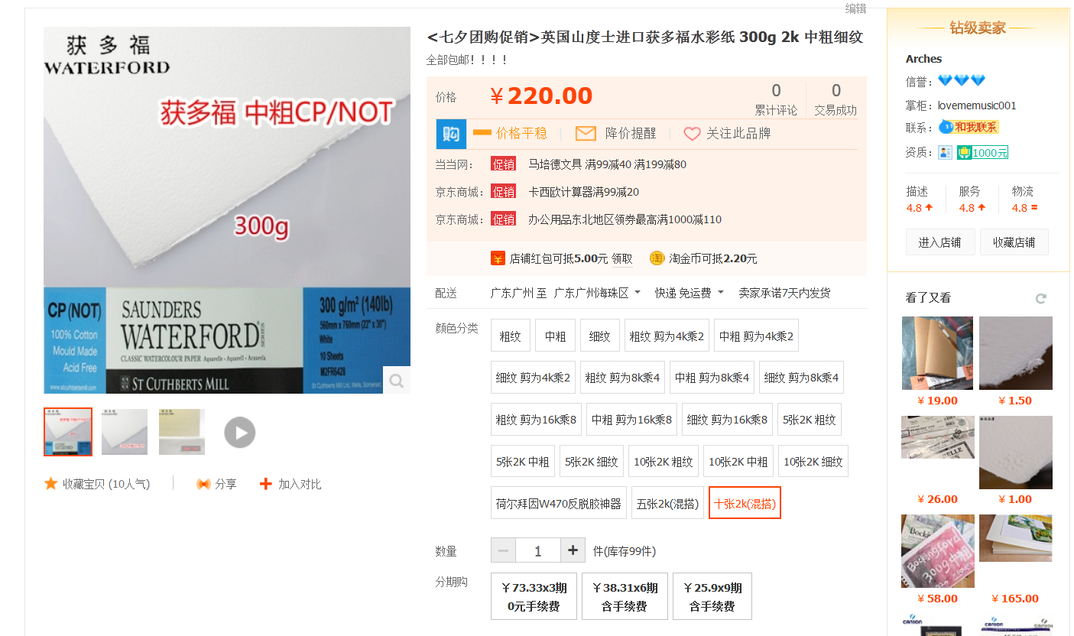Image resolution: width=1074 pixels, height=636 pixels.
Task: Click the main Waterford product image
Action: tap(227, 210)
